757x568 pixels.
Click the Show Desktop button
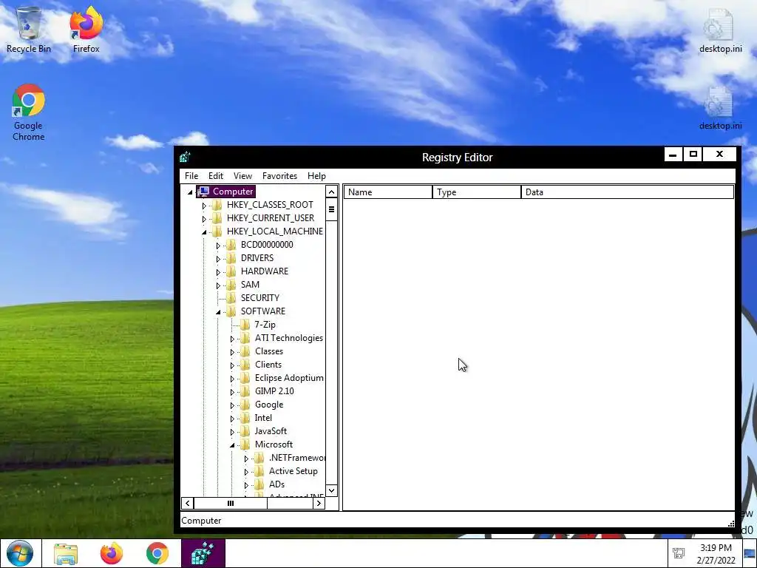750,553
